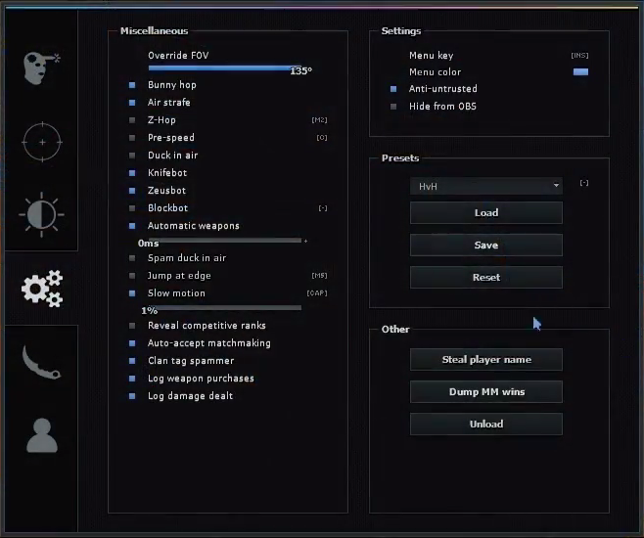Toggle Log weapon purchases checkbox
The height and width of the screenshot is (538, 644).
(132, 379)
